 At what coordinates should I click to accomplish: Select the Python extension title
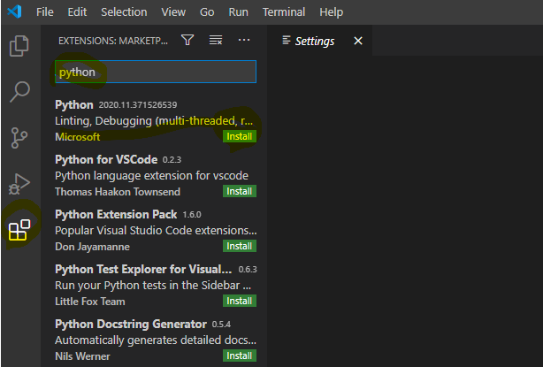pos(74,105)
